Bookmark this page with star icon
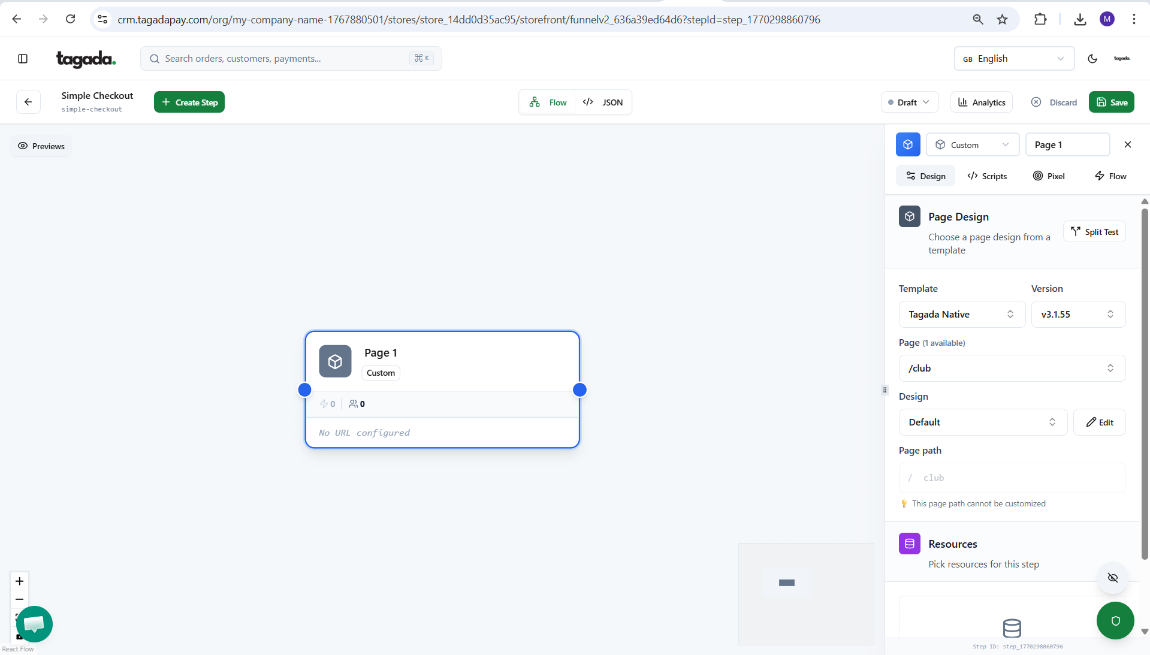1150x655 pixels. 1002,20
